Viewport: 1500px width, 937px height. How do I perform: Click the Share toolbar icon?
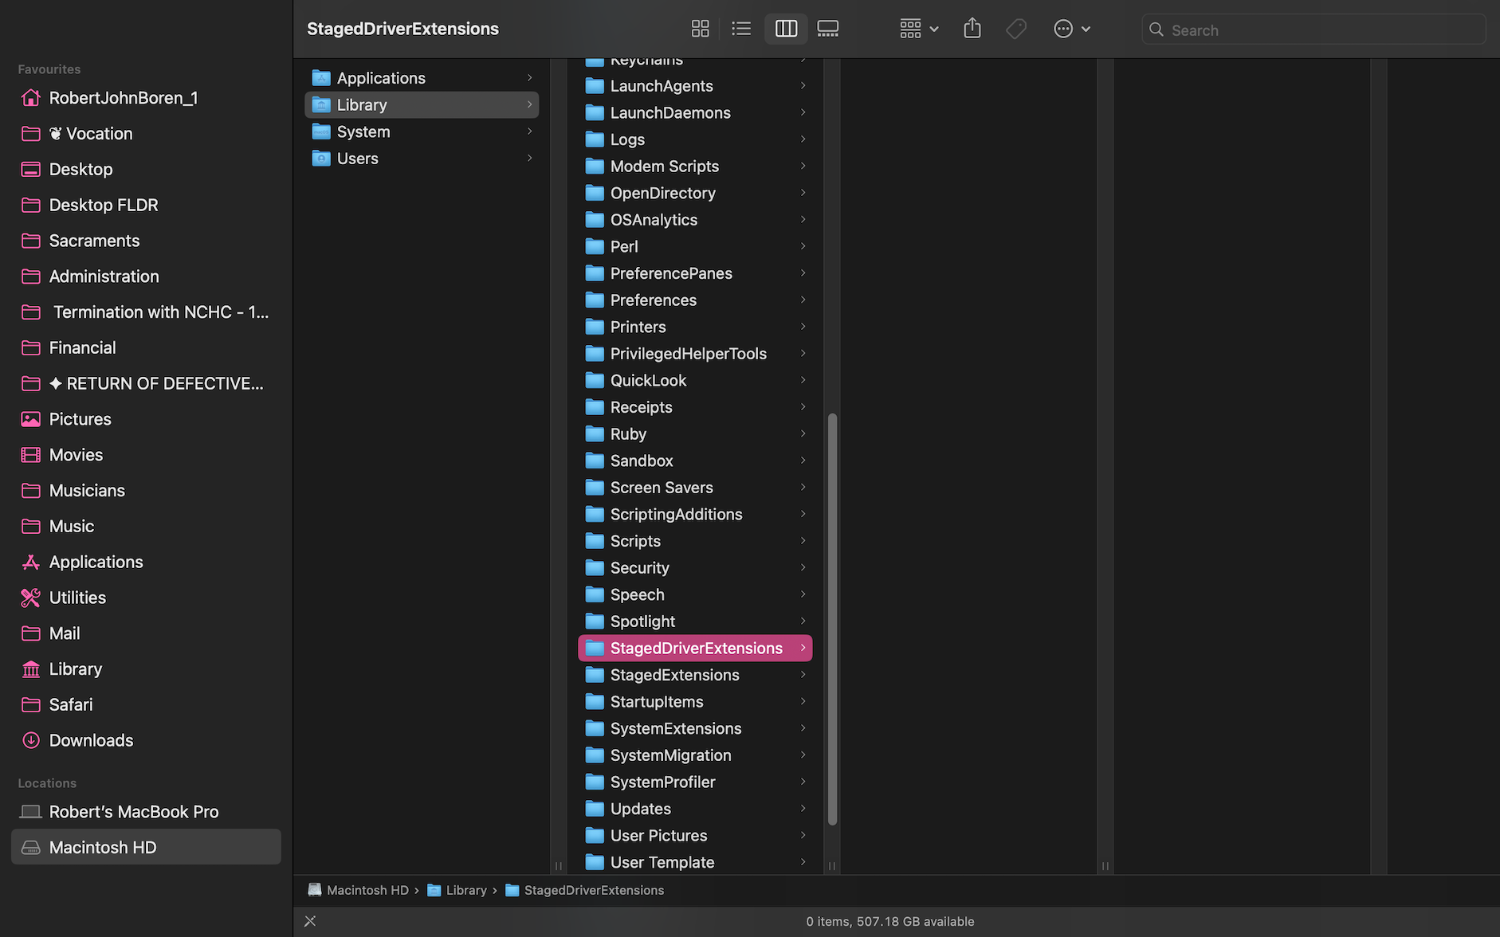pos(972,29)
